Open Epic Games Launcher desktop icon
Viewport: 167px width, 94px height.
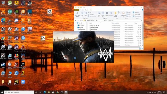point(23,66)
